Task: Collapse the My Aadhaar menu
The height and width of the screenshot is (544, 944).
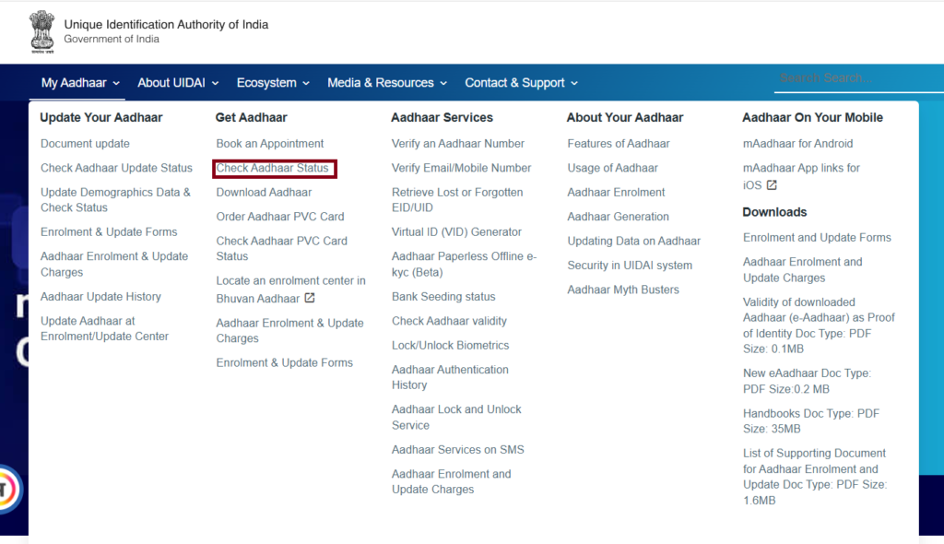Action: click(80, 83)
